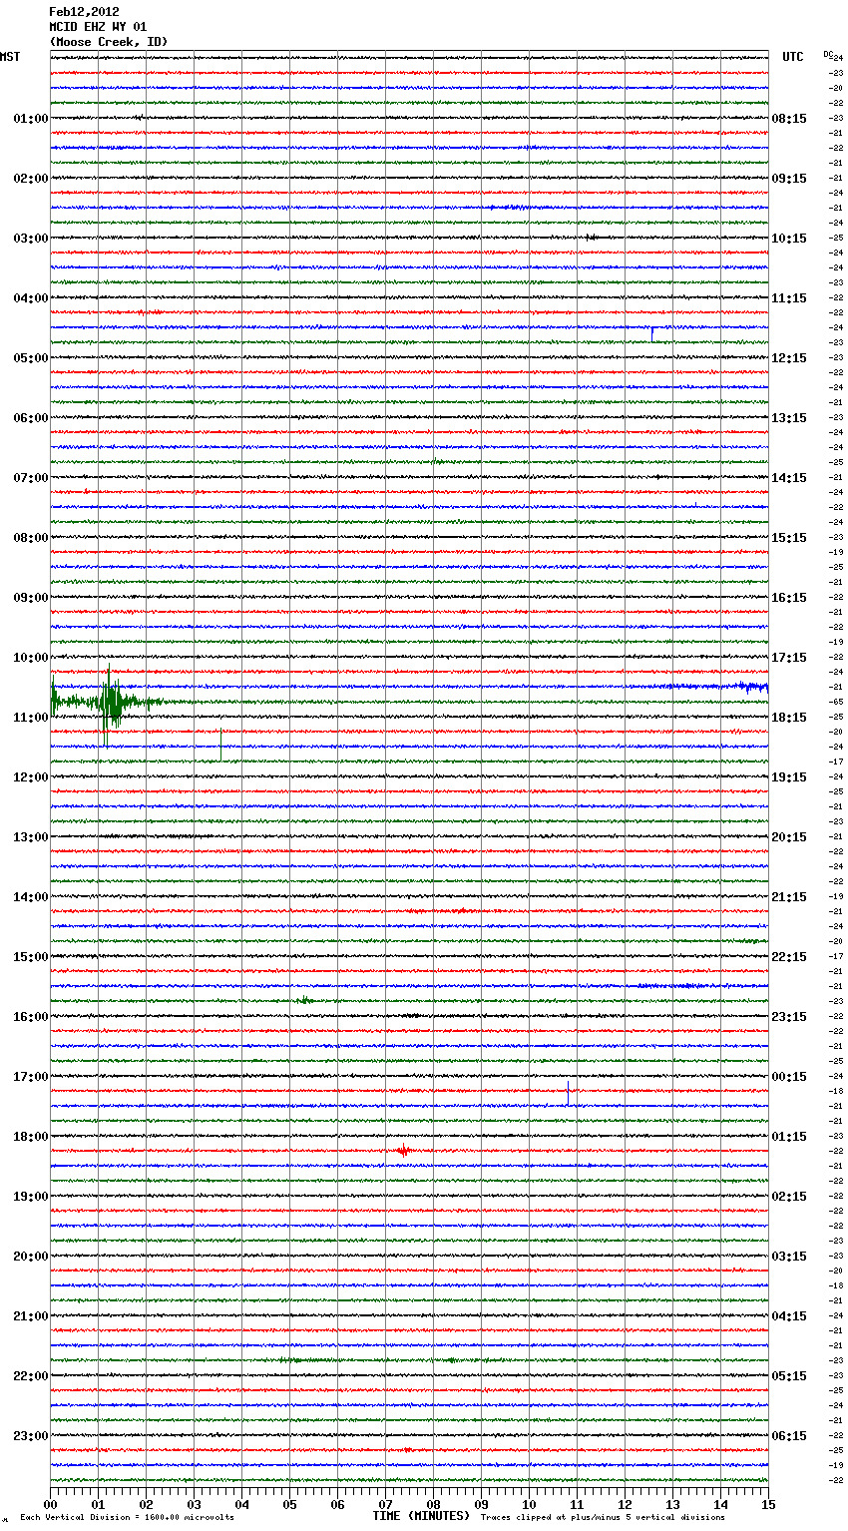
Task: Click the 17:15 UTC time label
Action: point(789,658)
